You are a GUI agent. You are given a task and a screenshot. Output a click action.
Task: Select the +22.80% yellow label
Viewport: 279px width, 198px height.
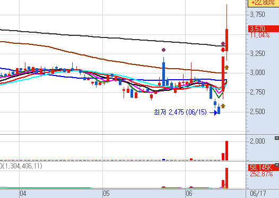pyautogui.click(x=263, y=3)
